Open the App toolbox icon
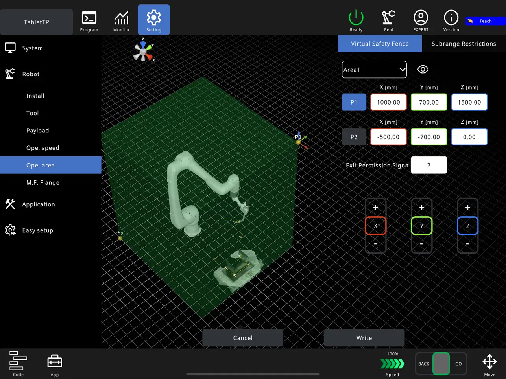This screenshot has height=379, width=506. click(x=55, y=364)
